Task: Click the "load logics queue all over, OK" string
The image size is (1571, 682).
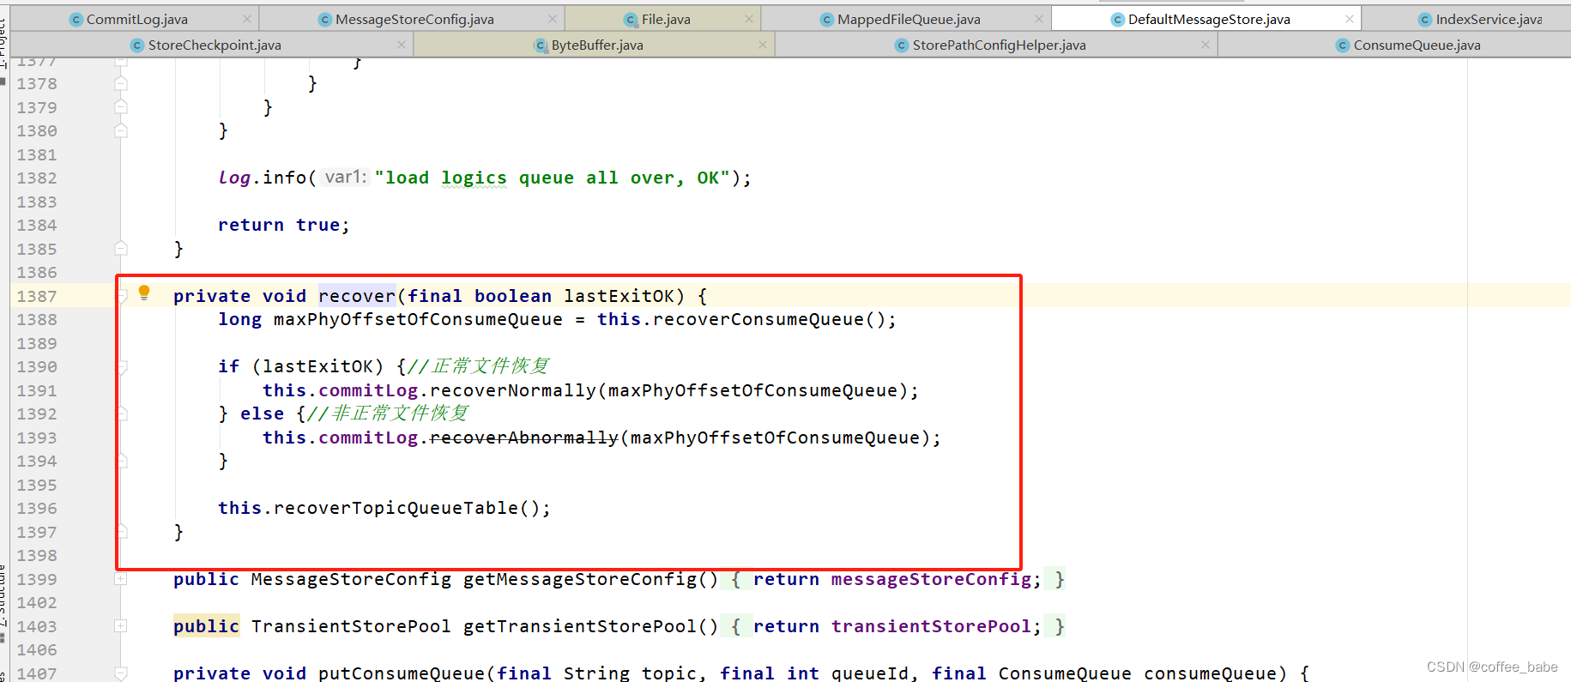Action: 552,178
